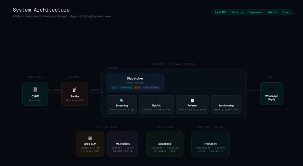Click the 'FRONTEND · VERCEL' section label
The height and width of the screenshot is (166, 303).
click(211, 127)
